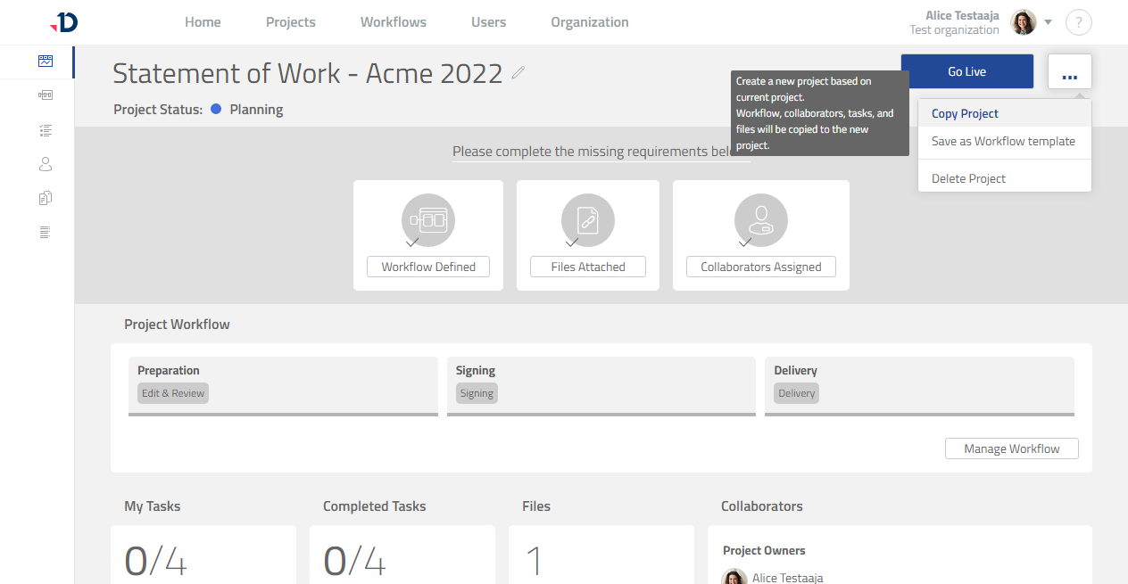The height and width of the screenshot is (584, 1128).
Task: Choose Save as Workflow template
Action: [x=1003, y=141]
